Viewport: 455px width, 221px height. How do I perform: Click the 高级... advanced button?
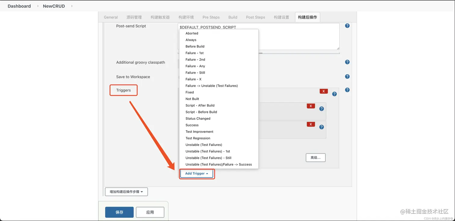point(316,158)
